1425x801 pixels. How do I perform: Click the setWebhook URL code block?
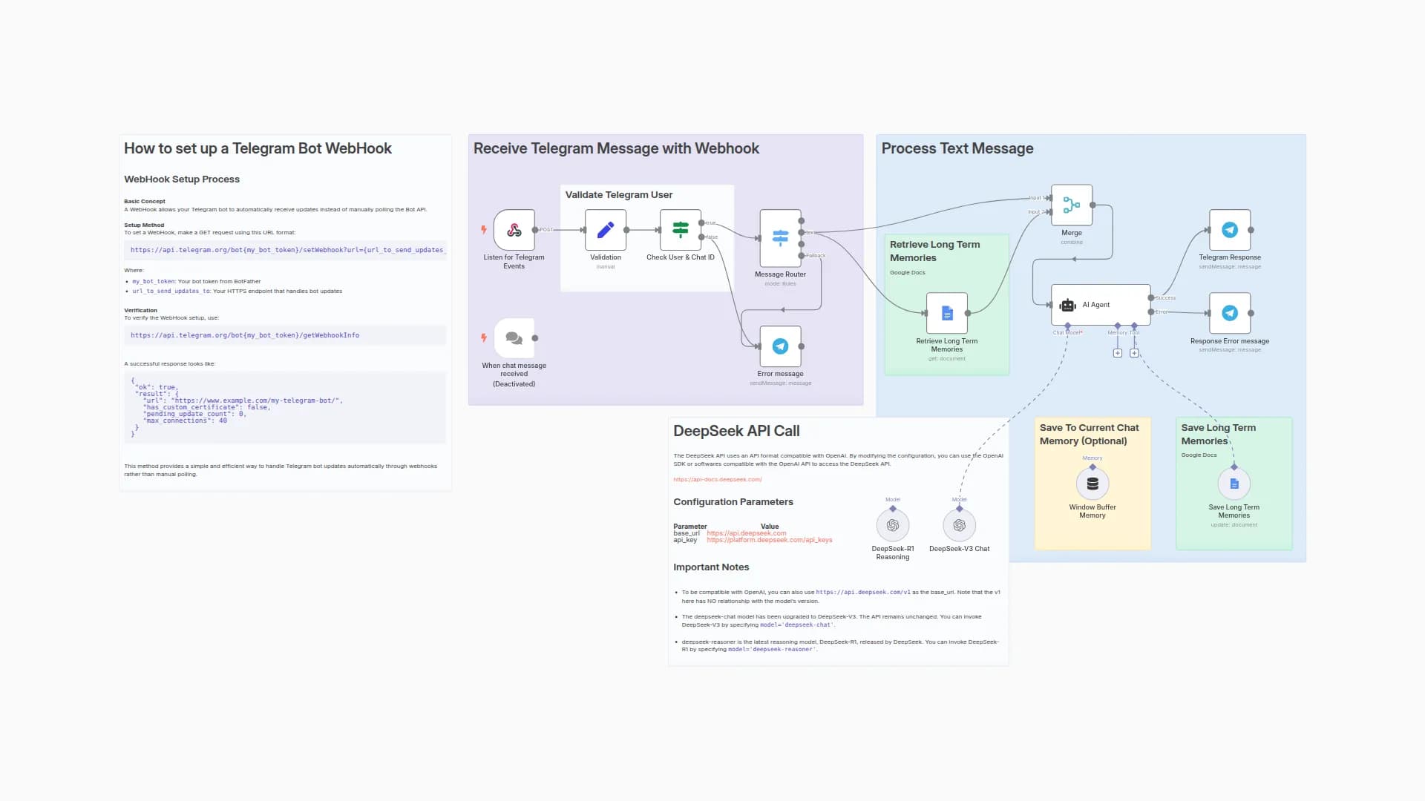[285, 250]
